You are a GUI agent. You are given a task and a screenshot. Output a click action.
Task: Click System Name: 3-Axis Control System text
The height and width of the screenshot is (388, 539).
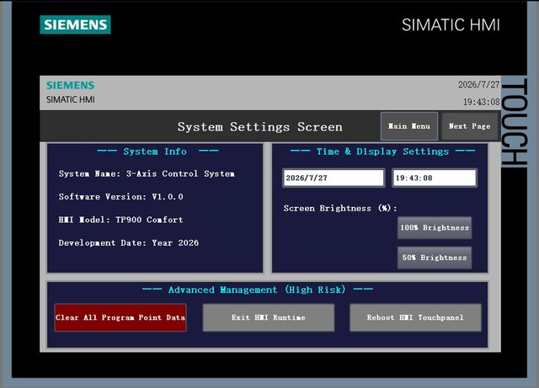(x=147, y=173)
